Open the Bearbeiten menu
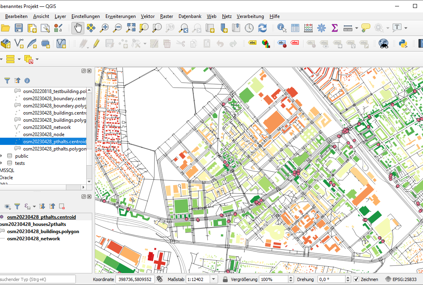 pyautogui.click(x=16, y=16)
